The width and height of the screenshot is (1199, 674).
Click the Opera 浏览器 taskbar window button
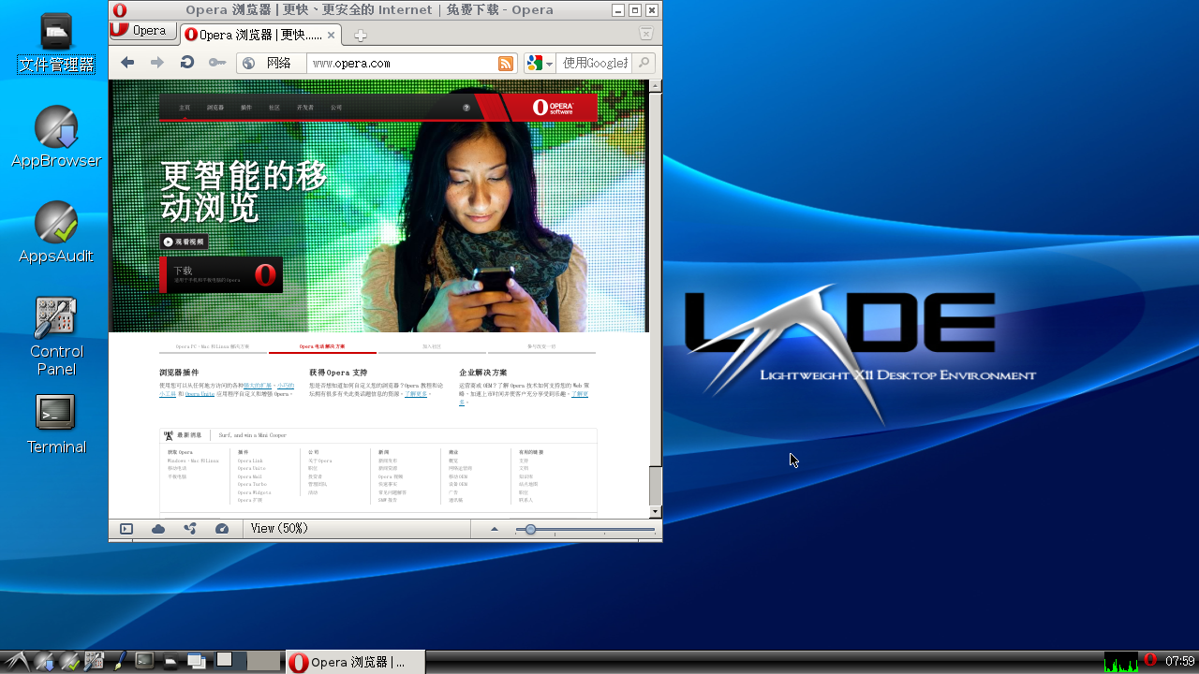354,662
